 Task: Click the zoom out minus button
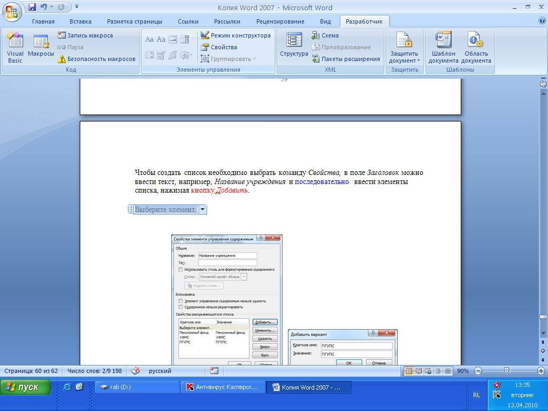pos(478,371)
